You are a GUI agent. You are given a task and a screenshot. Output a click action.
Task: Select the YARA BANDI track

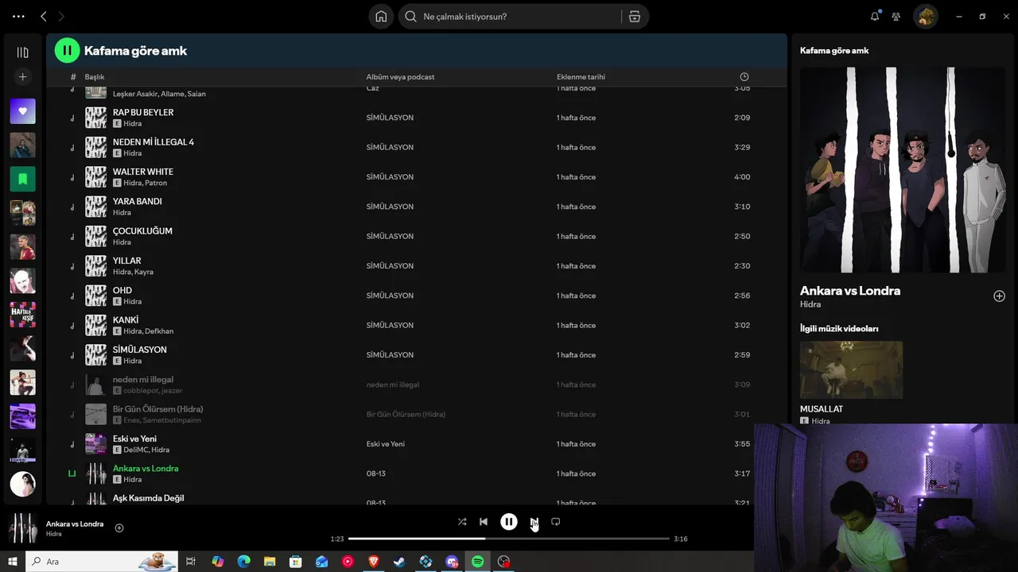pos(138,201)
